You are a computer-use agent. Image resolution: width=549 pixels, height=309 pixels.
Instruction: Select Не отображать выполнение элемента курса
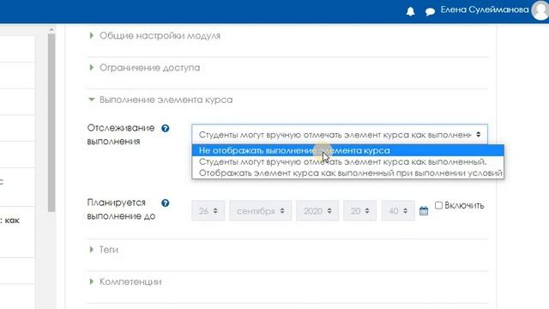click(348, 151)
